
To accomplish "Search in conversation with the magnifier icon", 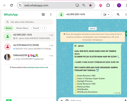I will click(118, 14).
